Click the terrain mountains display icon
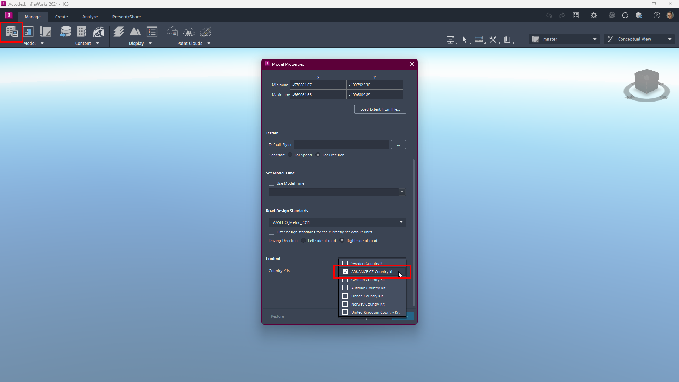The width and height of the screenshot is (679, 382). 135,32
